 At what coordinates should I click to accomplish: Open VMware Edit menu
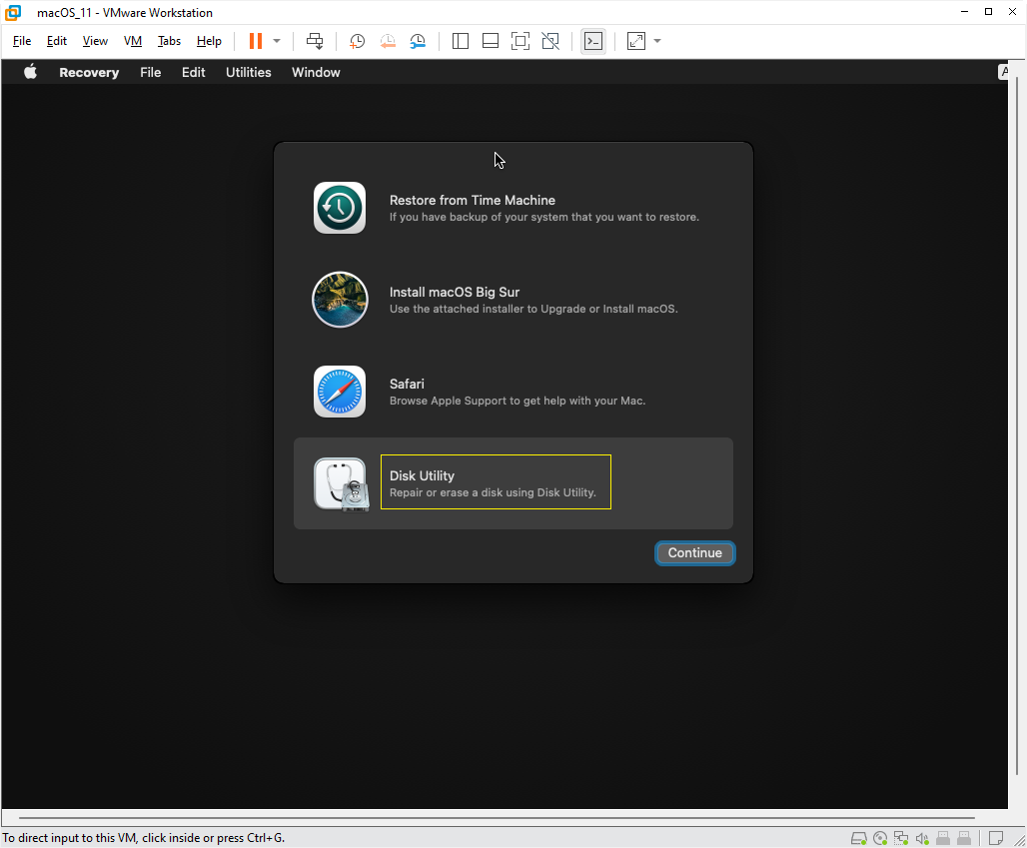coord(57,41)
